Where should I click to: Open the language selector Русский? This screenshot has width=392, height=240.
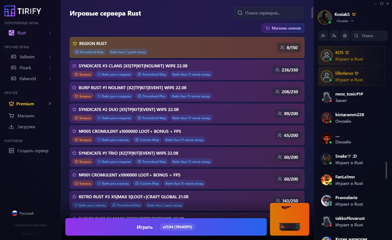23,213
